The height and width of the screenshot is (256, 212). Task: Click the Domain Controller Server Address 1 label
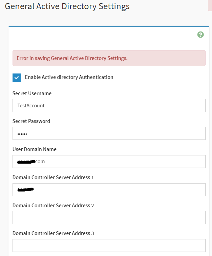coord(53,177)
